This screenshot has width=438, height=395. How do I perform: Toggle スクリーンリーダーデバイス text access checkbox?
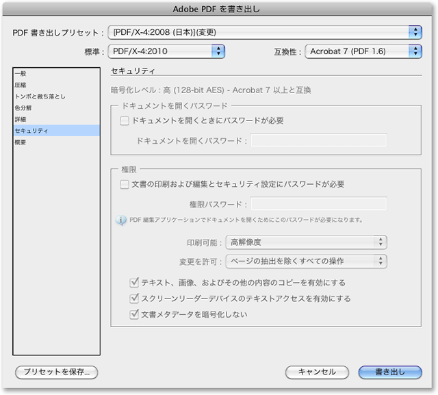[x=134, y=298]
